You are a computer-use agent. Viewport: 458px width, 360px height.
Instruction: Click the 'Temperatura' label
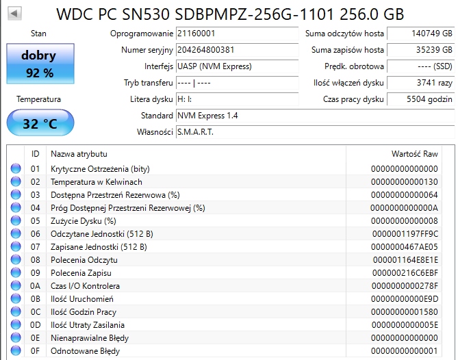pyautogui.click(x=38, y=99)
